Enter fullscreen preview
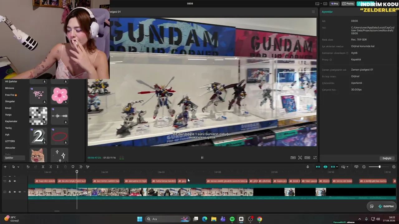 [315, 158]
